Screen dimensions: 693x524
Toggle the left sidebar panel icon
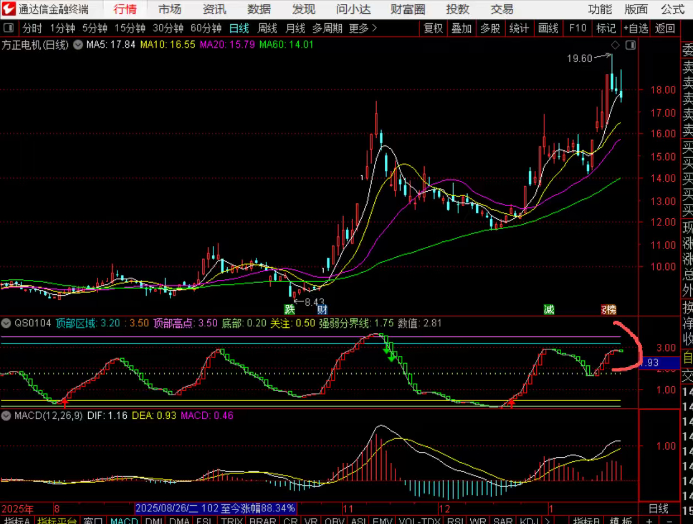(8, 28)
